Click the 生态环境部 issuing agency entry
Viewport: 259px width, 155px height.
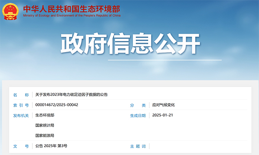45,115
